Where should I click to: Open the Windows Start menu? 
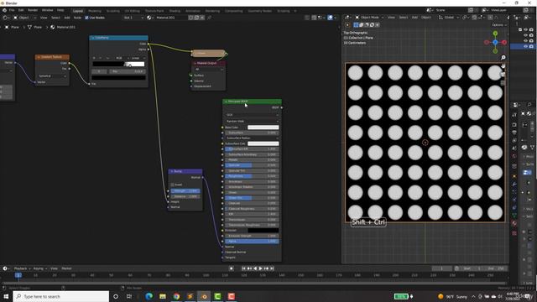tap(6, 296)
